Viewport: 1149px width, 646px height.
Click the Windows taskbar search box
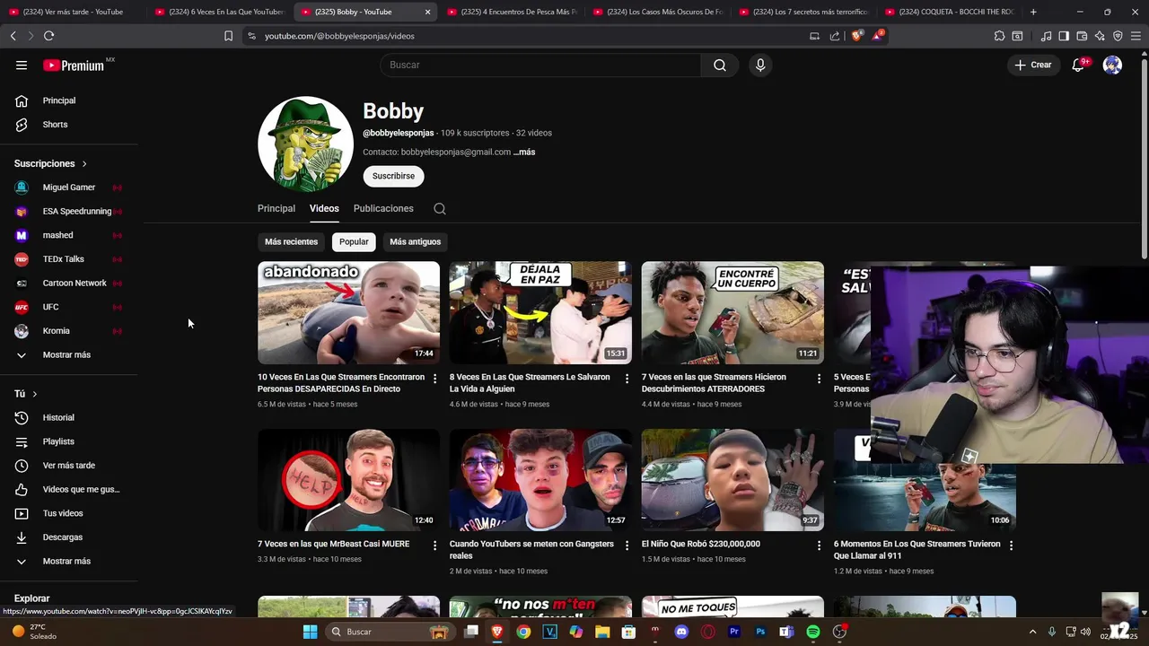tap(388, 632)
